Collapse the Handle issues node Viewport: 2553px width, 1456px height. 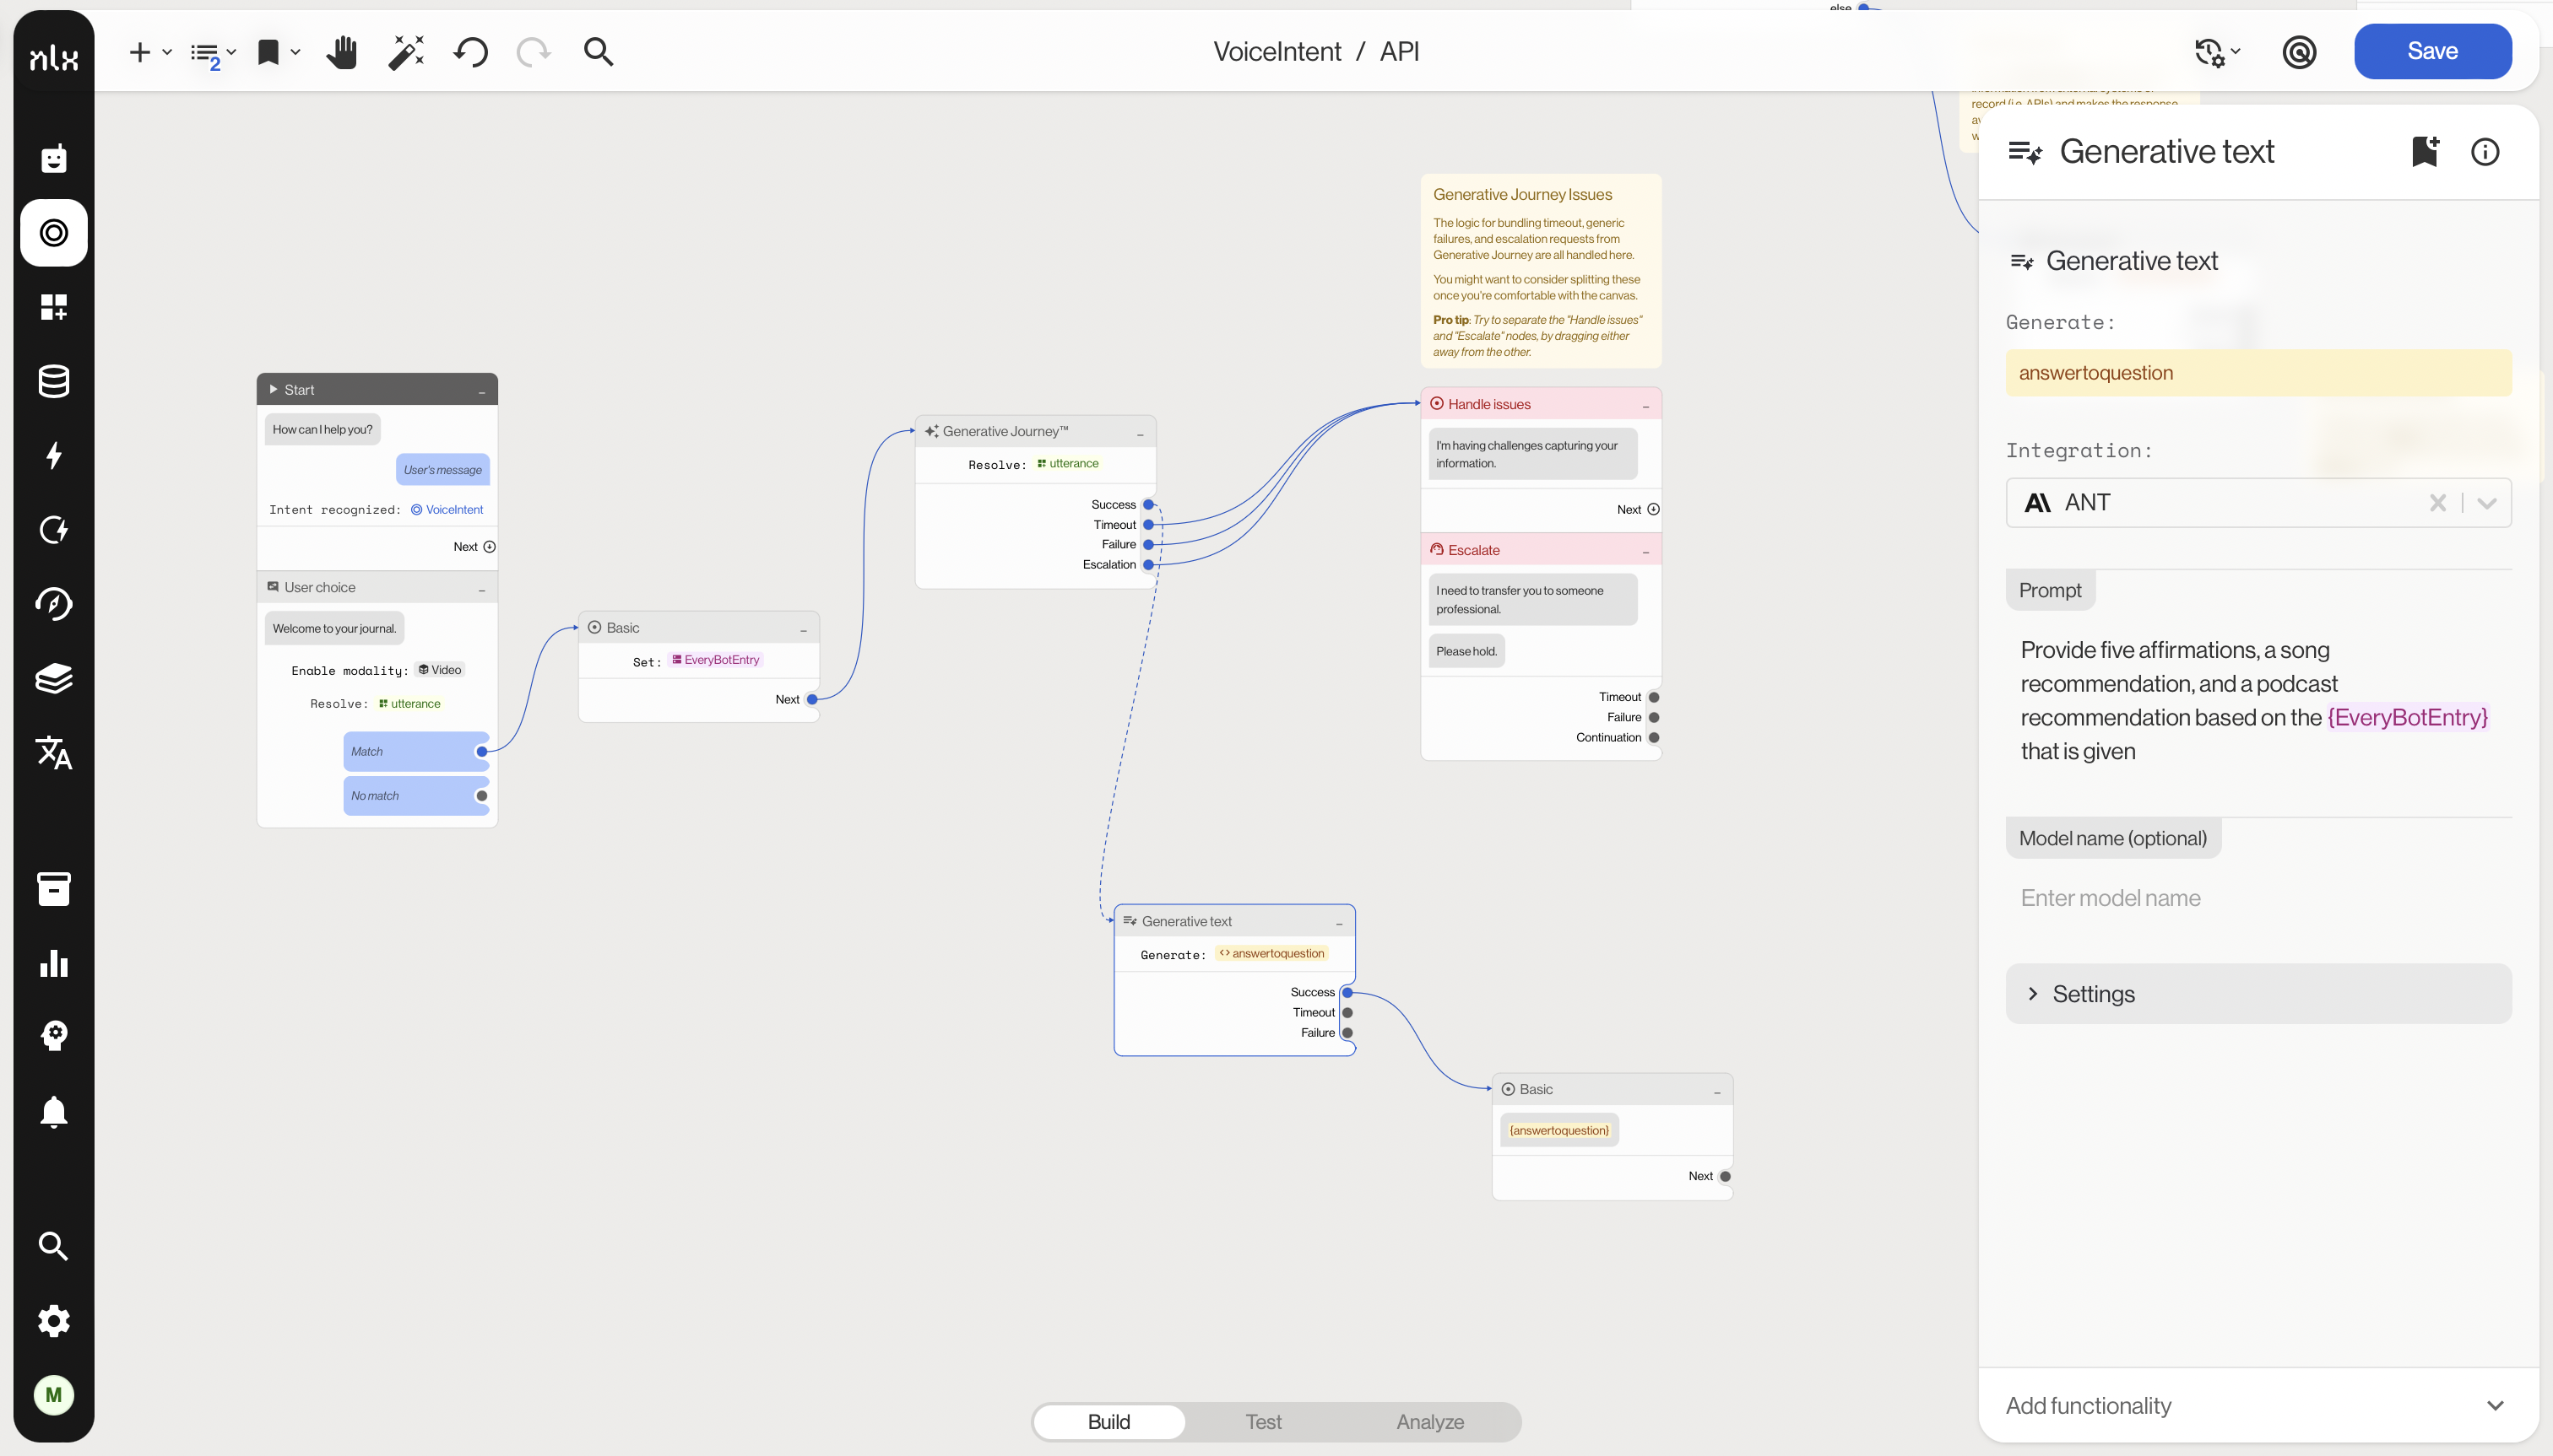[1645, 406]
